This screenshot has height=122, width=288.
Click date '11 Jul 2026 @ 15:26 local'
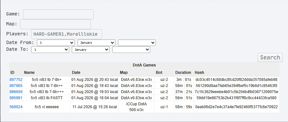(95, 107)
